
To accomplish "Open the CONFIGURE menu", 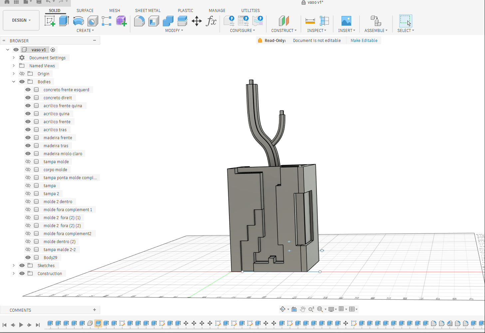I will [242, 30].
